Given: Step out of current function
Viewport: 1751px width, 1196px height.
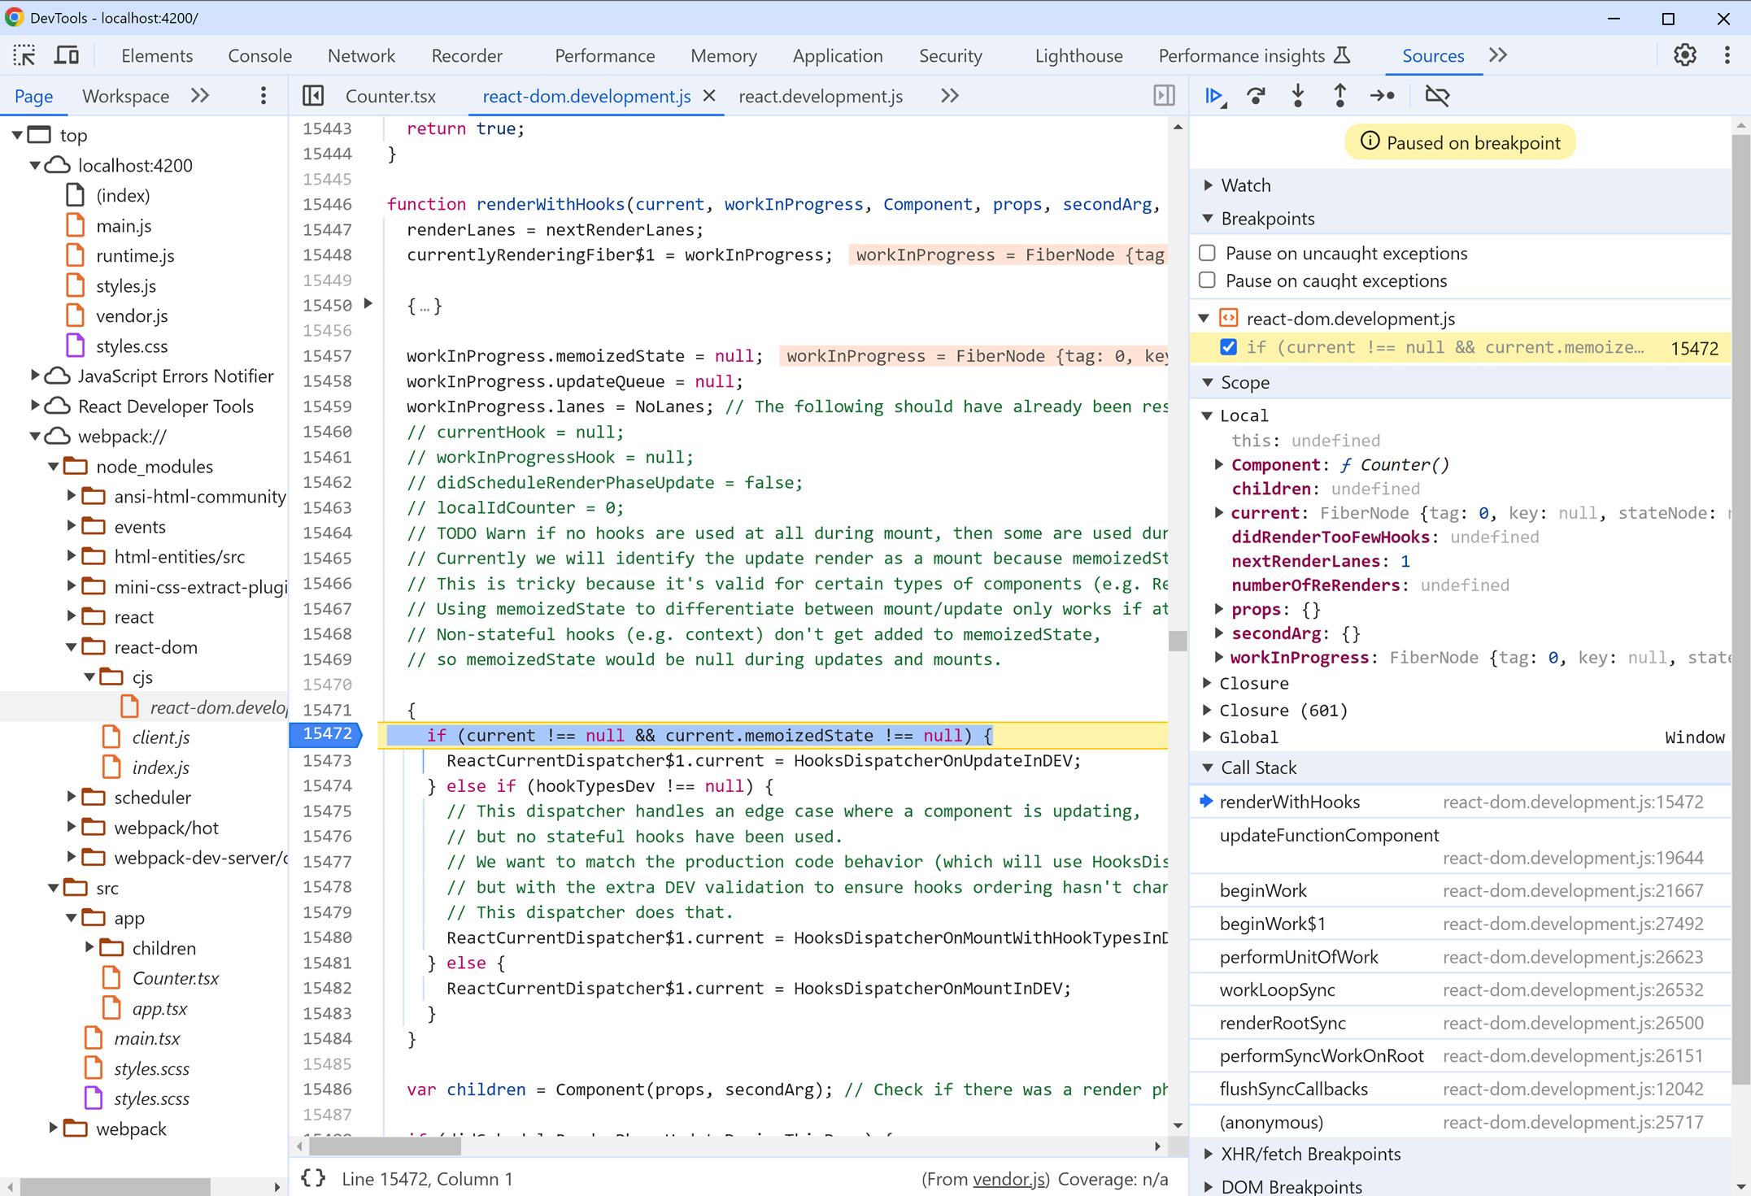Looking at the screenshot, I should pos(1339,96).
